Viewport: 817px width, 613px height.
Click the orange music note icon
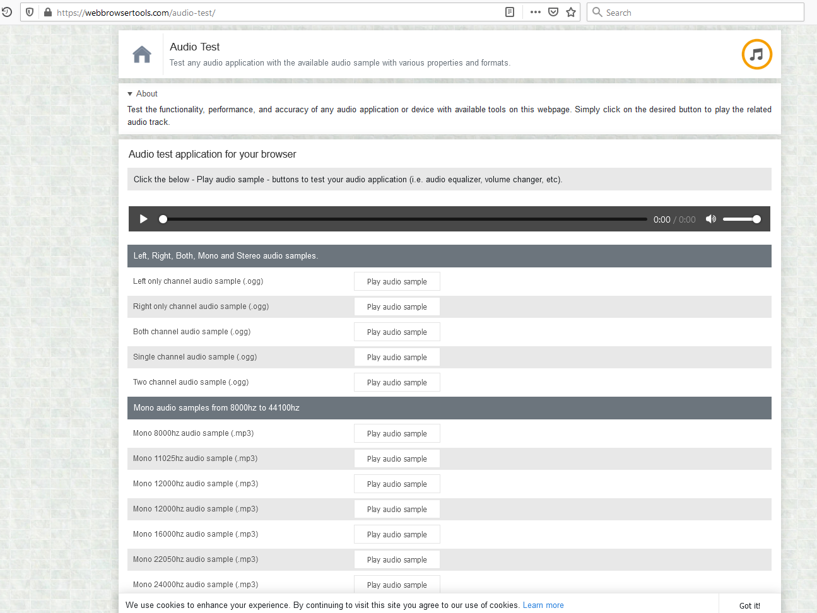click(756, 54)
